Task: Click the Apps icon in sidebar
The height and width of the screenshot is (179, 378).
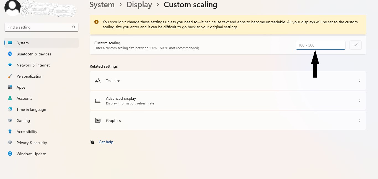Action: 10,87
